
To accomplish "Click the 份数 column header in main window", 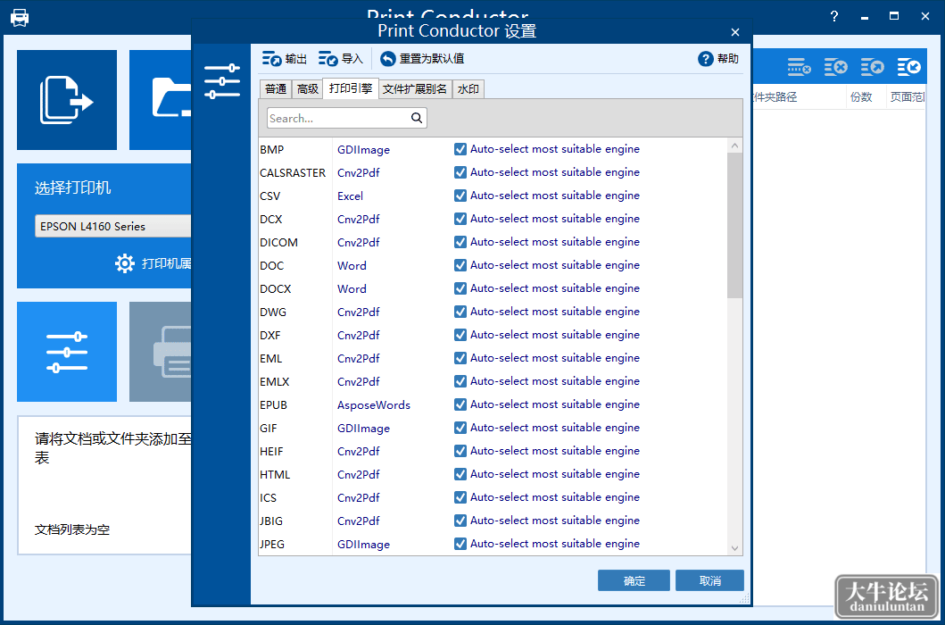I will click(x=861, y=97).
